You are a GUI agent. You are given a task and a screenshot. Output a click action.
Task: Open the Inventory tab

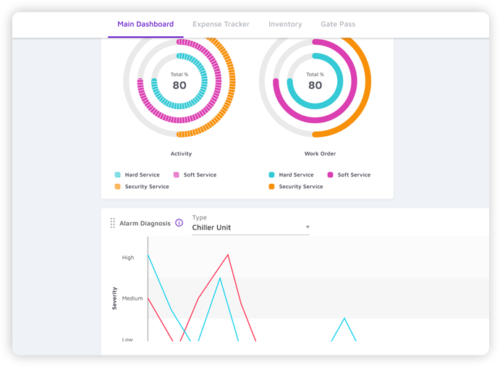285,24
